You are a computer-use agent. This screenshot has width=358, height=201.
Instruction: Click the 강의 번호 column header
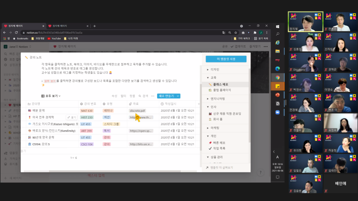90,104
